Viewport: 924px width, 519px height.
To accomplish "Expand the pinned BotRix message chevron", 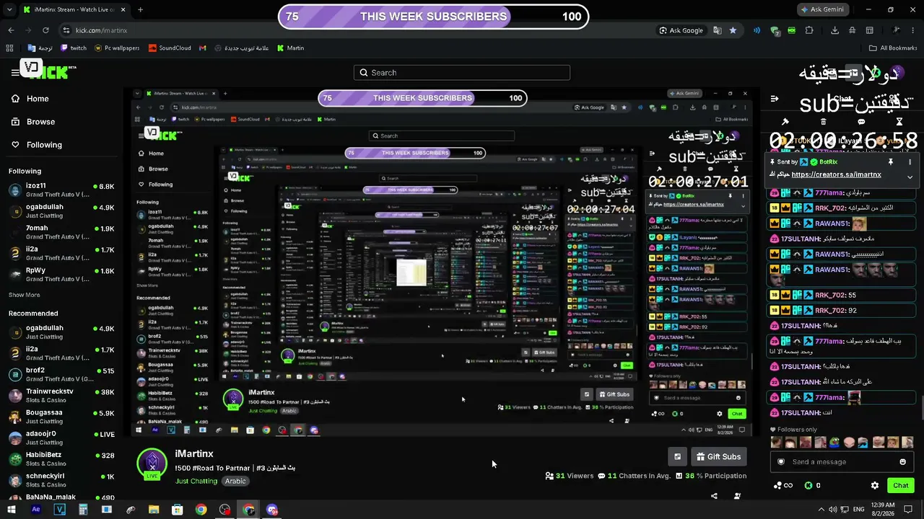I will tap(910, 176).
